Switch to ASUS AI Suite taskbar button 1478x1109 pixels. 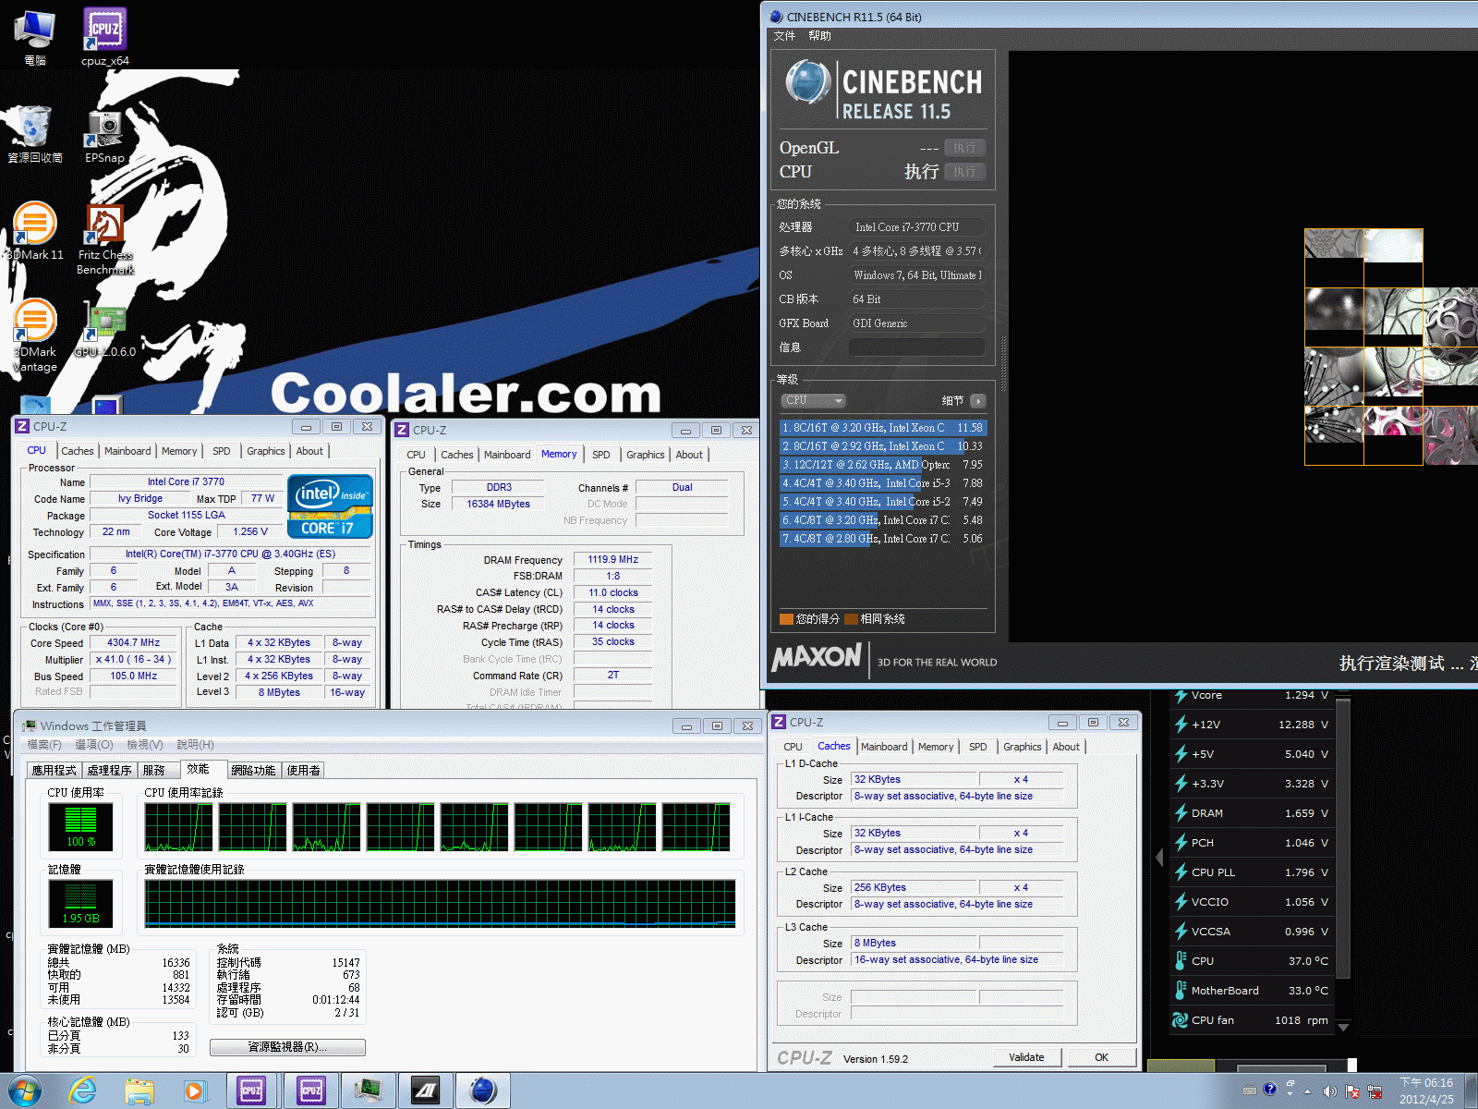click(425, 1091)
